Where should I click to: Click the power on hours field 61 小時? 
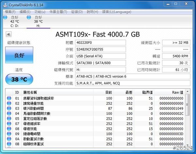click(x=176, y=70)
